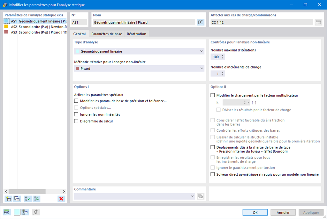Viewport: 327px width, 219px height.
Task: Invert the analysis type selection
Action: pyautogui.click(x=36, y=199)
